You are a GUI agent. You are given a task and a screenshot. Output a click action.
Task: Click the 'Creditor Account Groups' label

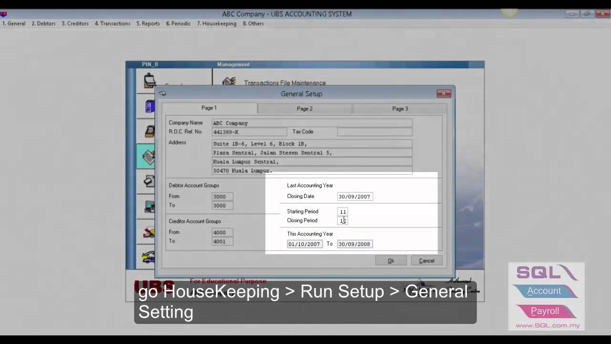point(195,221)
